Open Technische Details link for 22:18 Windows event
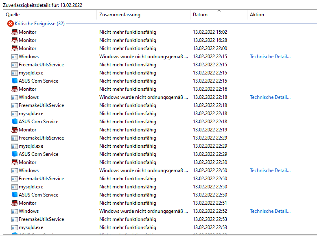The width and height of the screenshot is (317, 236). (270, 97)
